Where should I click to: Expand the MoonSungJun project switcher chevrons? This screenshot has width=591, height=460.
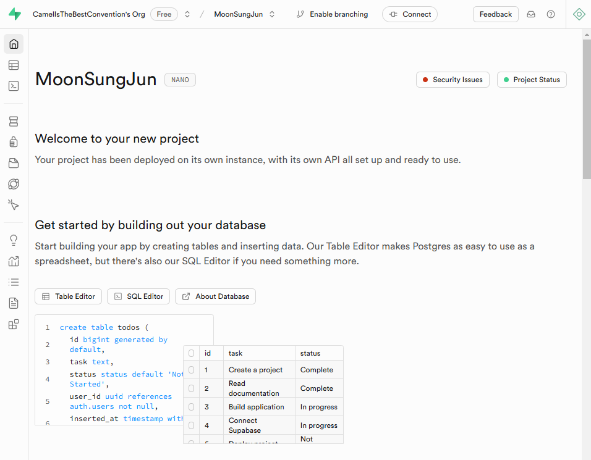point(272,14)
